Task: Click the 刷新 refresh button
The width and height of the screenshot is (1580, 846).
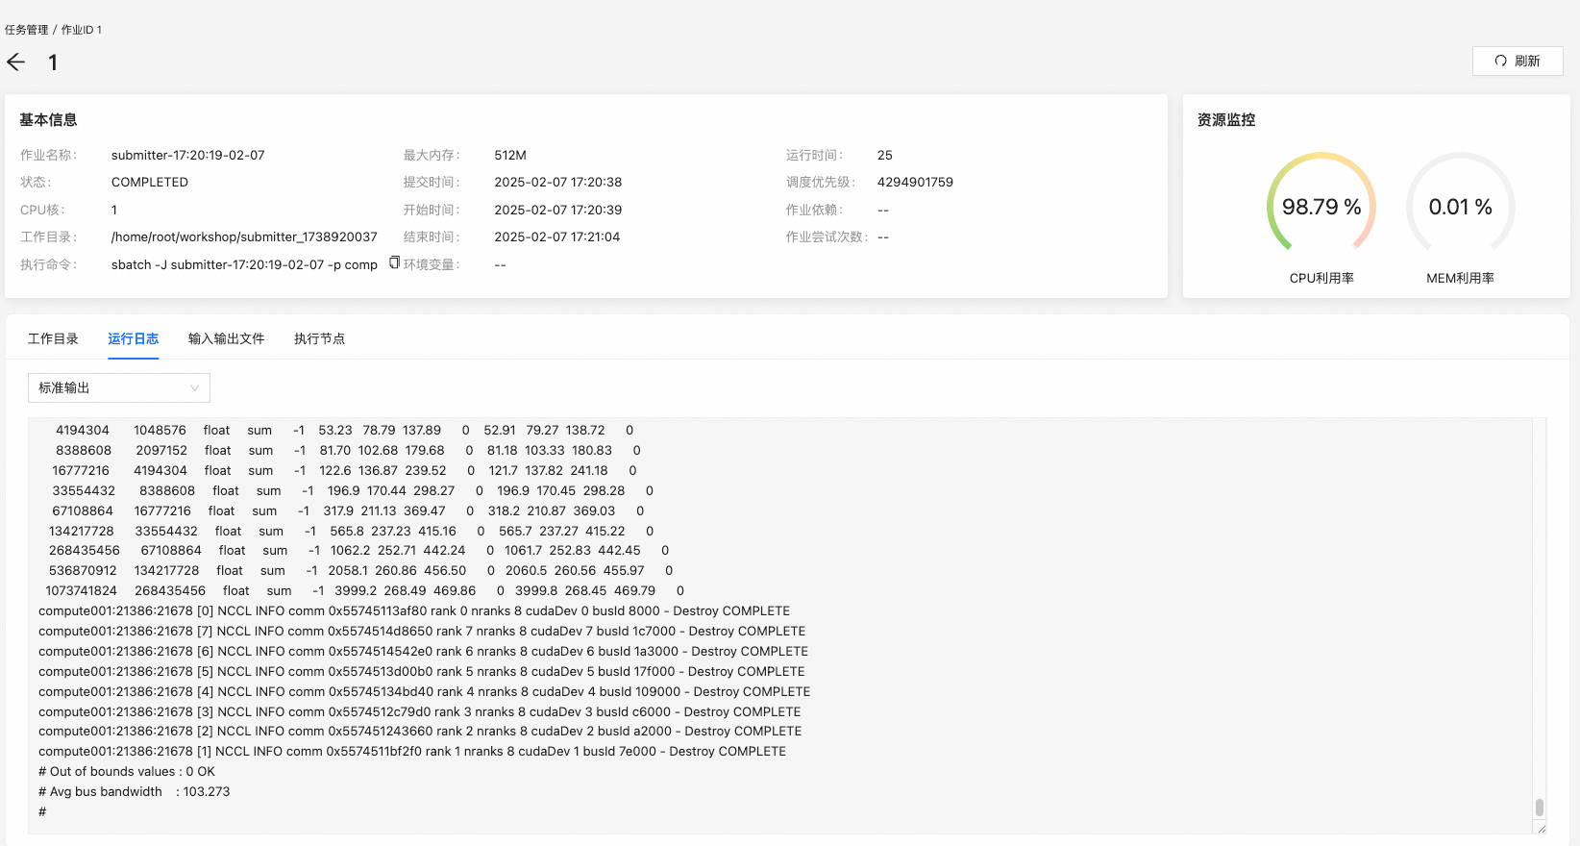Action: point(1518,61)
